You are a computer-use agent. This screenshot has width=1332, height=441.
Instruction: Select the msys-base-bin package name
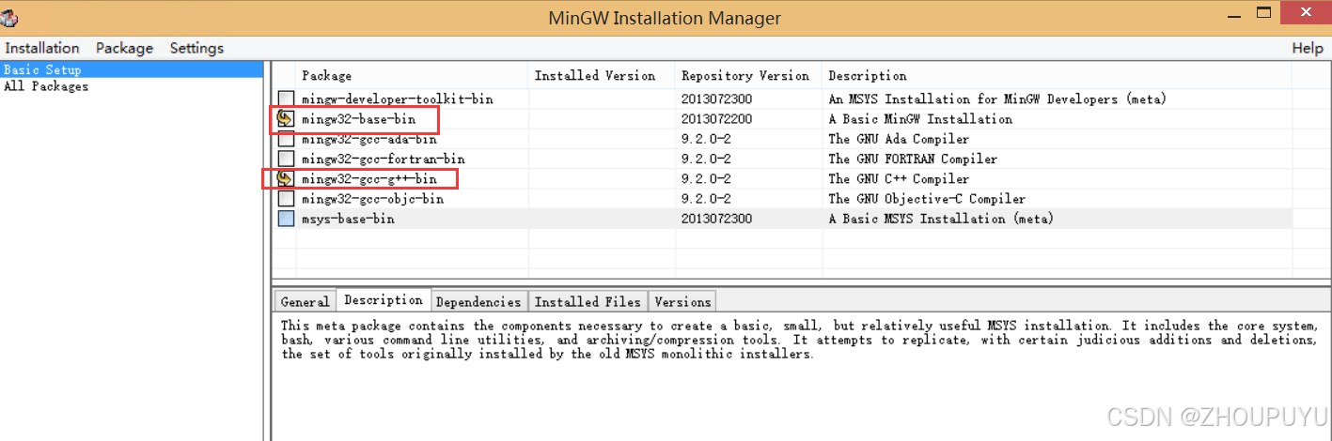(348, 219)
